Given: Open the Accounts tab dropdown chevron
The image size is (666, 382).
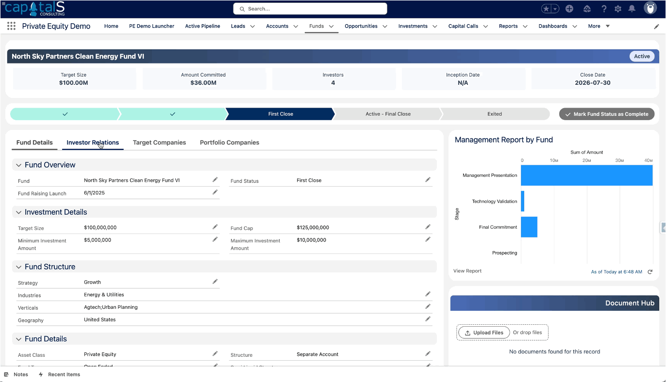Looking at the screenshot, I should point(295,27).
